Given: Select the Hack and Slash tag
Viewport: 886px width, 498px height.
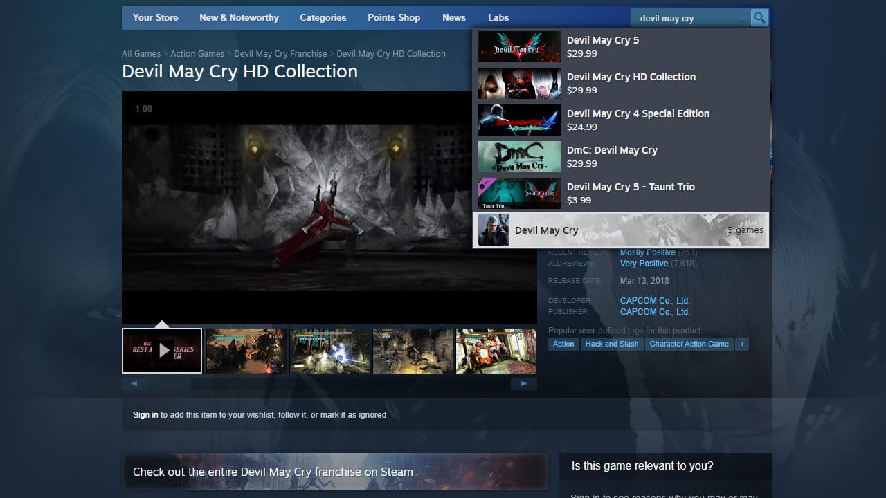Looking at the screenshot, I should [612, 344].
